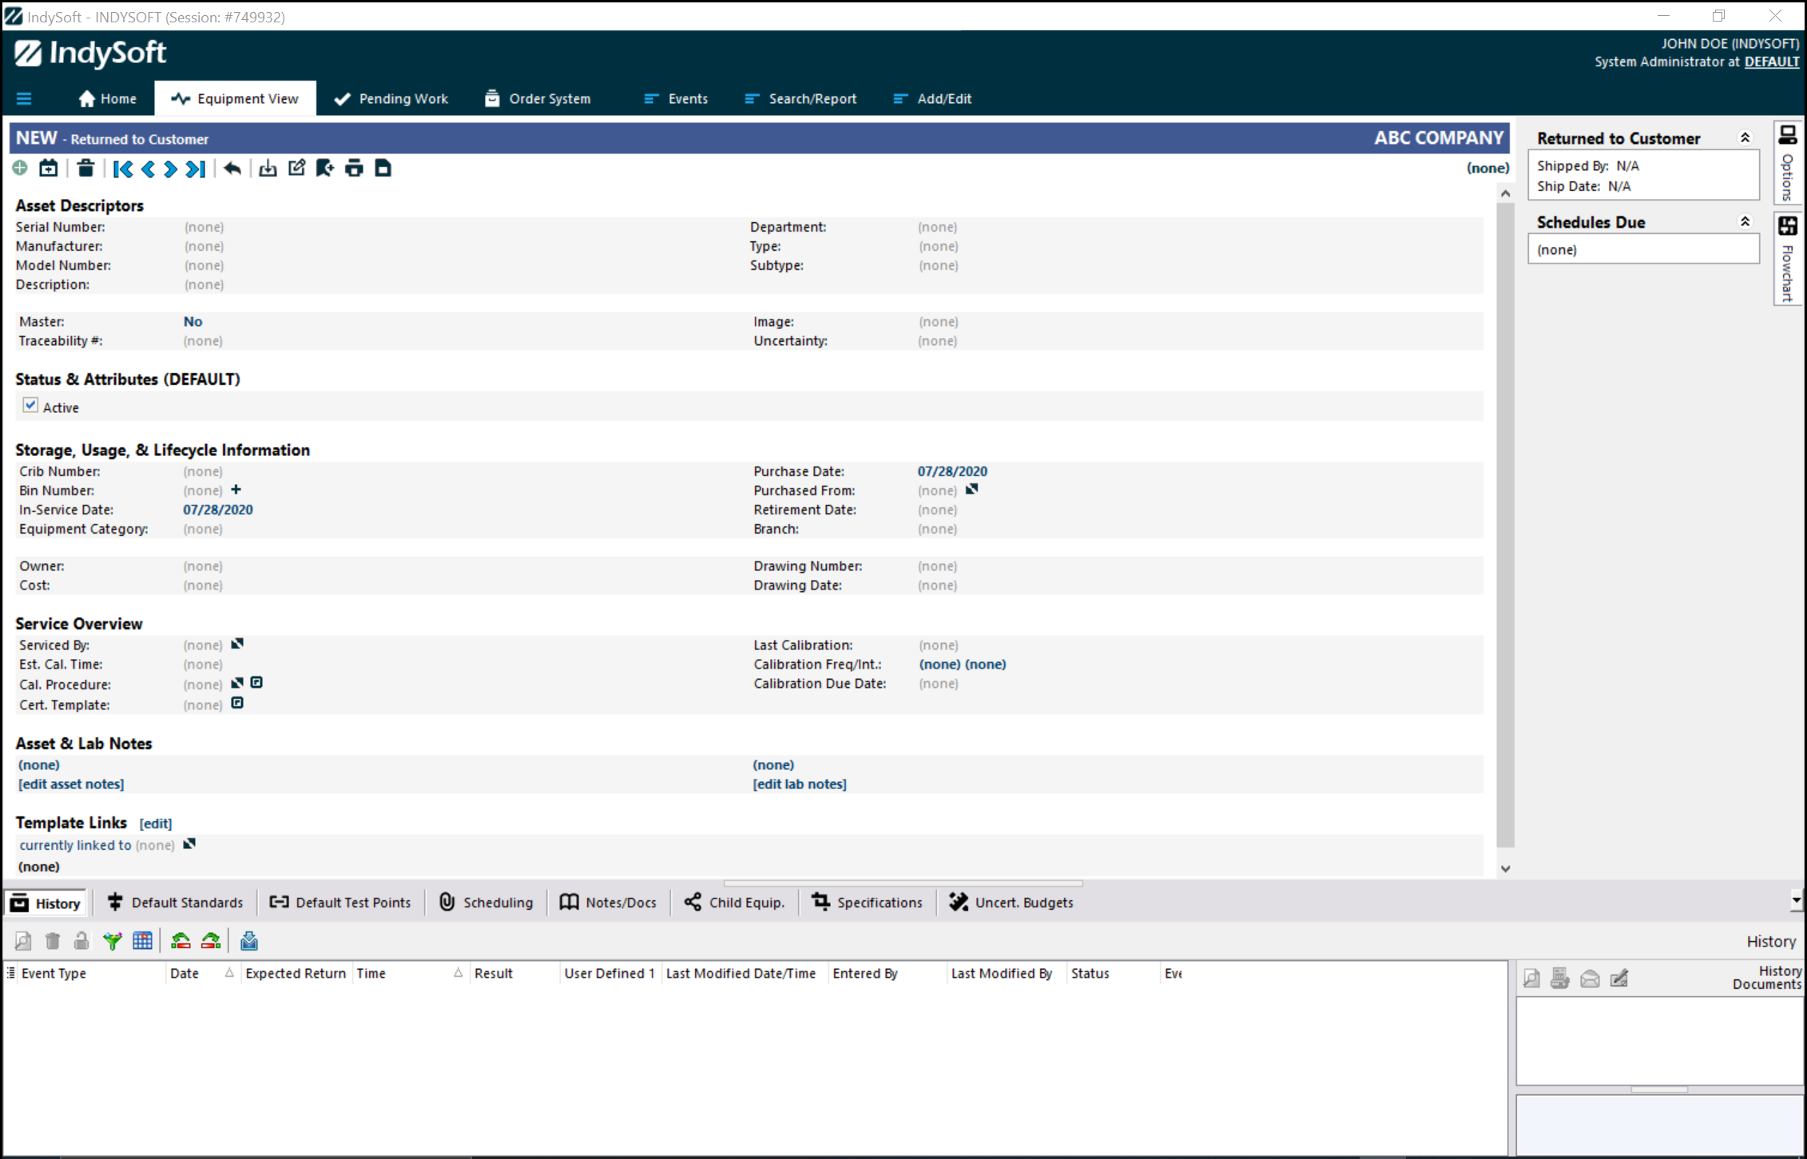Image resolution: width=1807 pixels, height=1159 pixels.
Task: Click the plus icon beside Bin Number
Action: [x=236, y=490]
